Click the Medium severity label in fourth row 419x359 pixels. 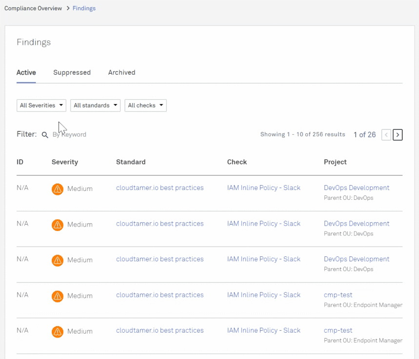[80, 296]
